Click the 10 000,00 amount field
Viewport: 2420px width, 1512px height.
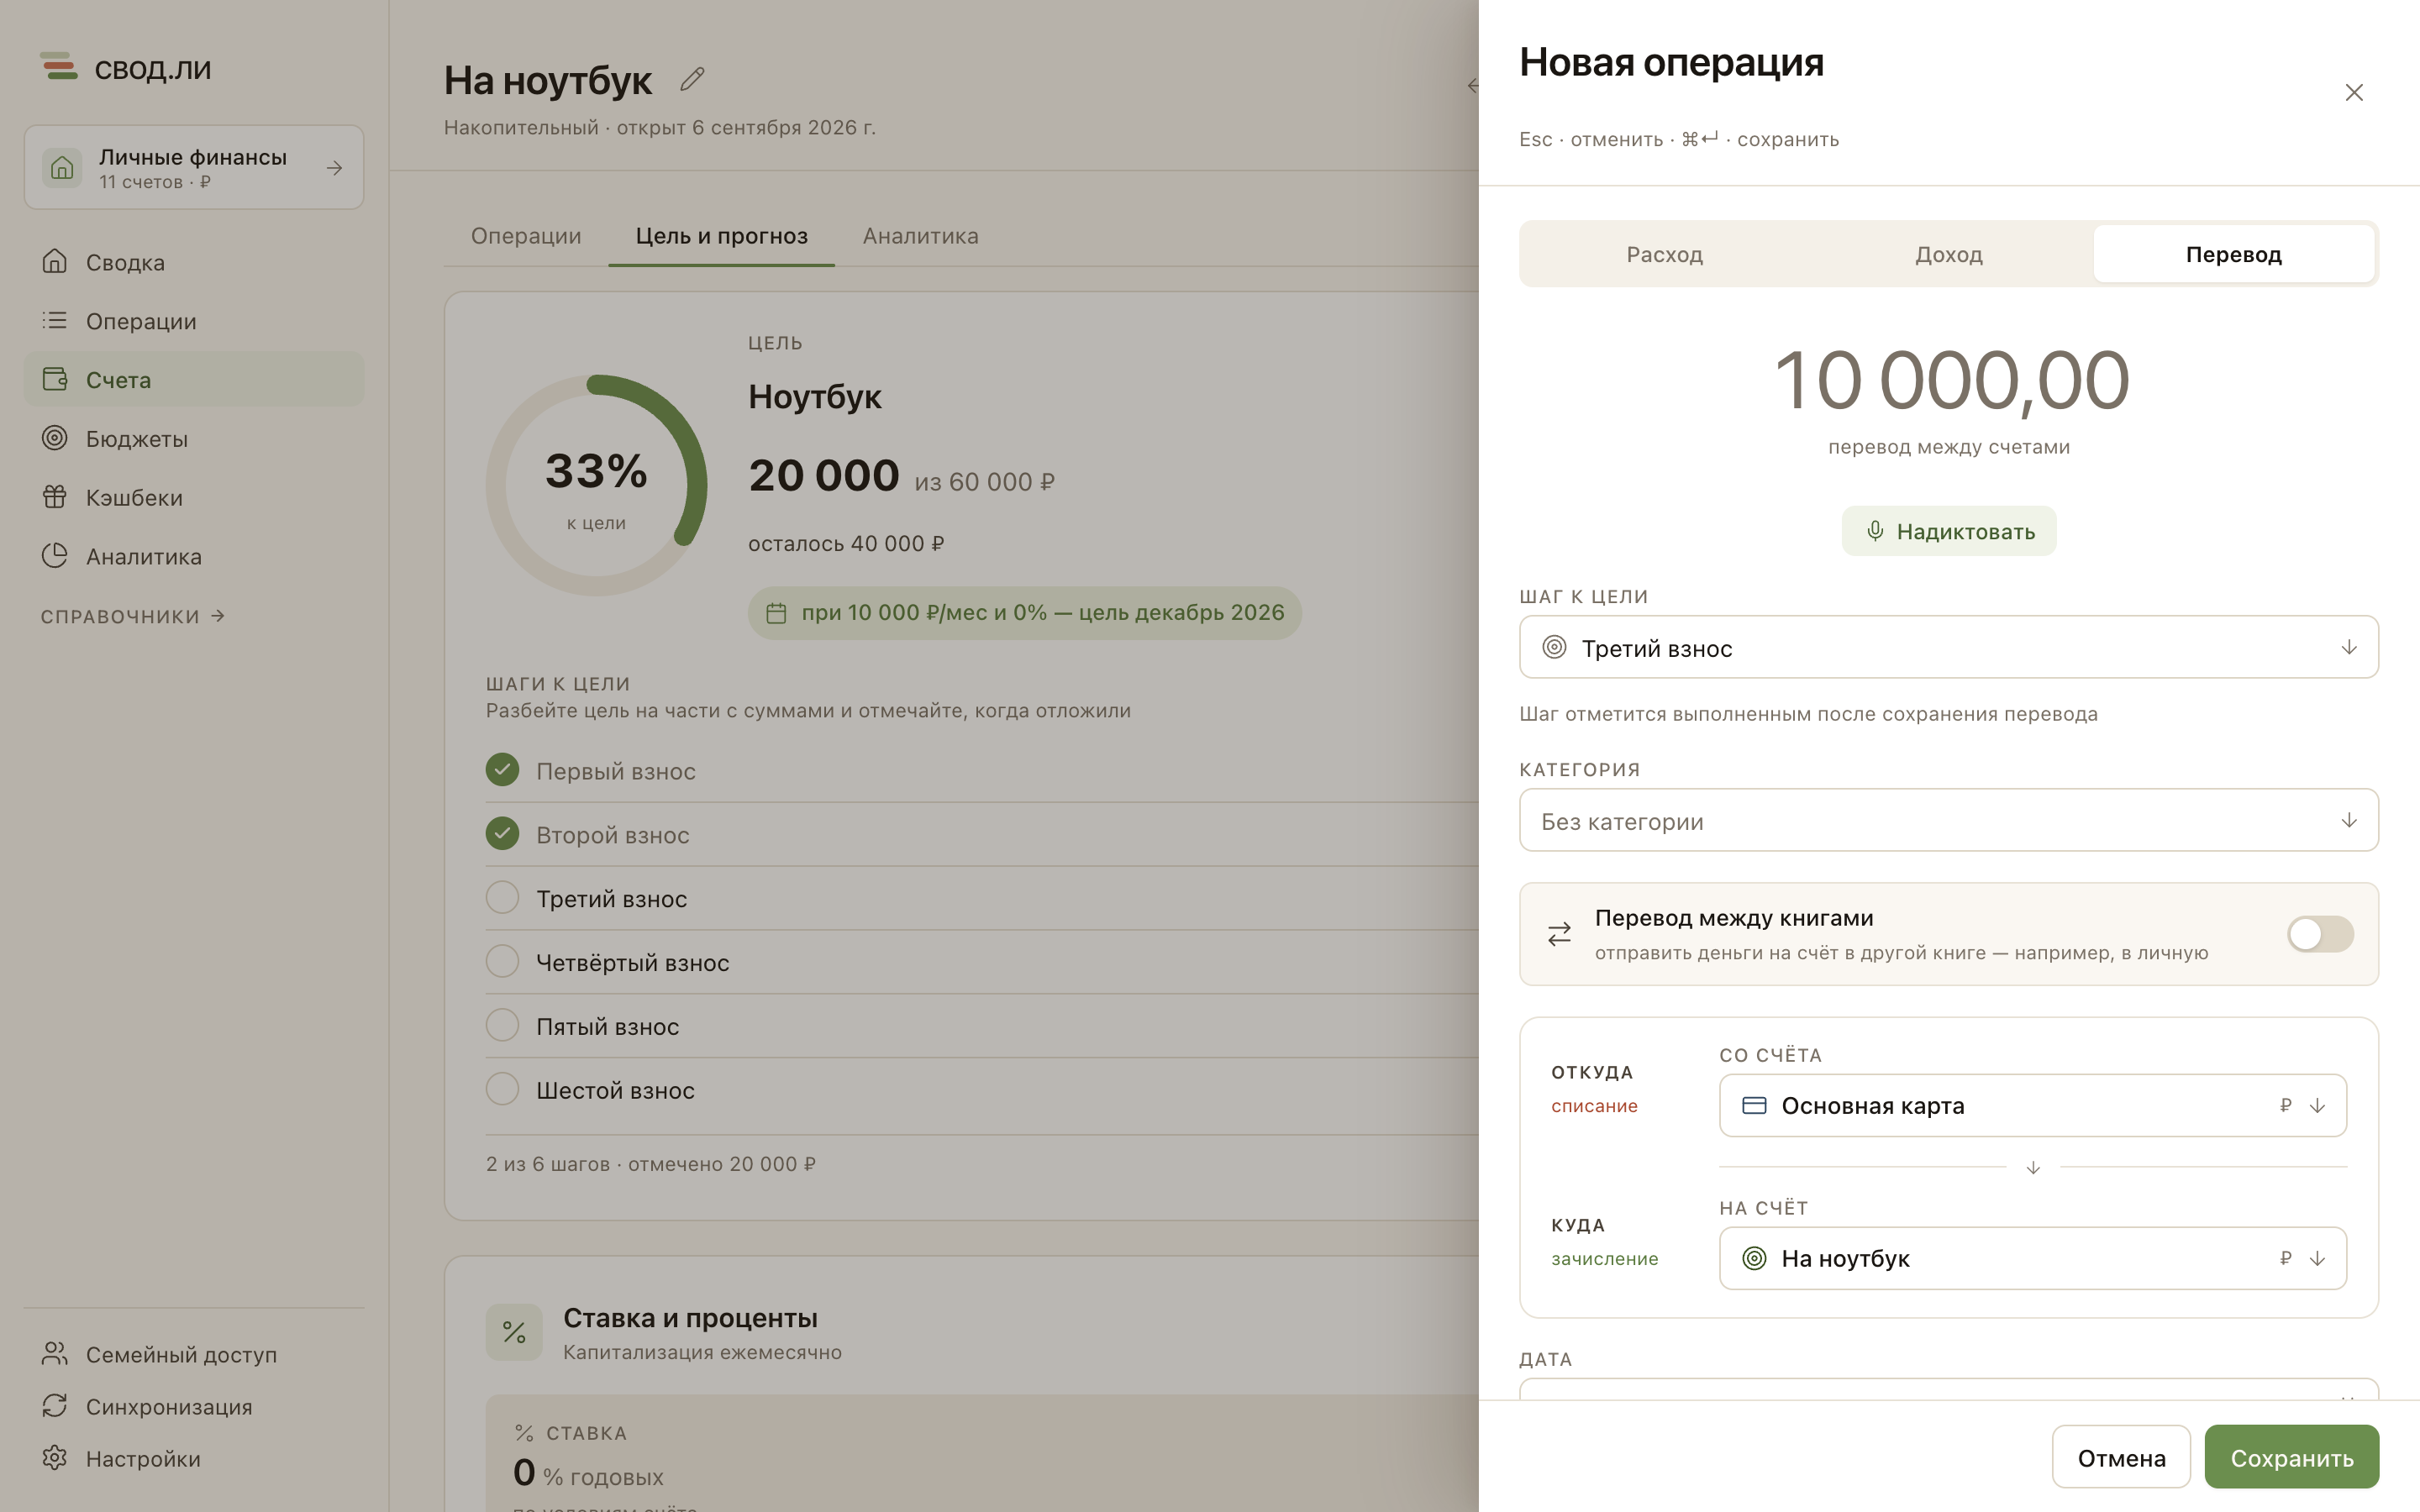[x=1950, y=380]
